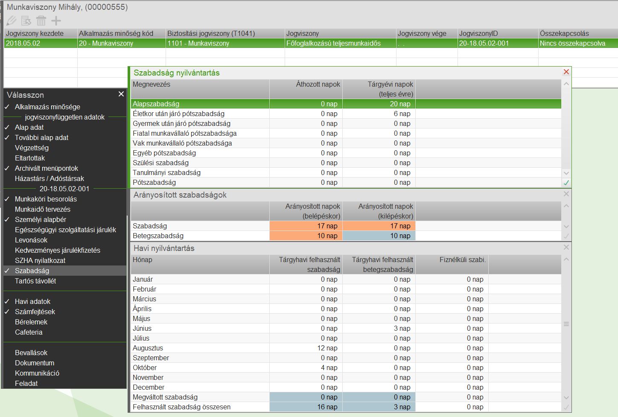Open Cafeteria menu entry

coord(29,332)
